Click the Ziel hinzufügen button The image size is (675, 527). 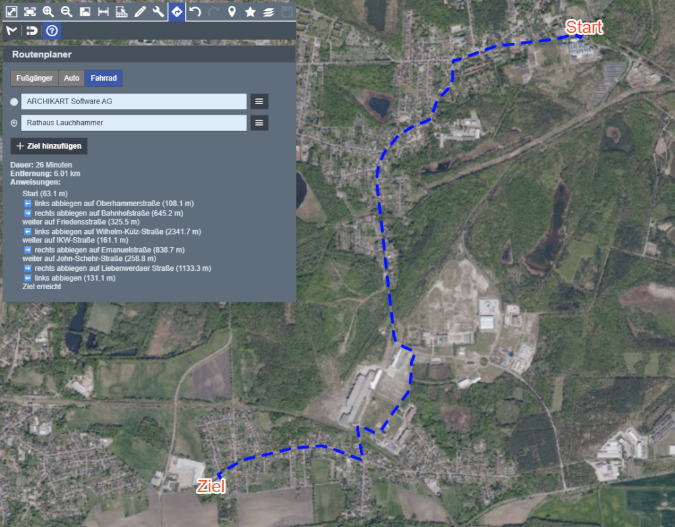49,146
